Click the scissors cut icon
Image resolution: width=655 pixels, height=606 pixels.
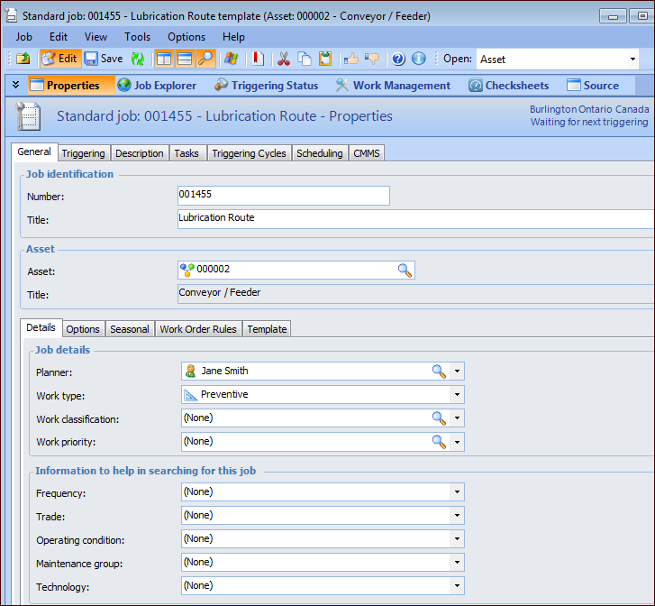point(284,59)
